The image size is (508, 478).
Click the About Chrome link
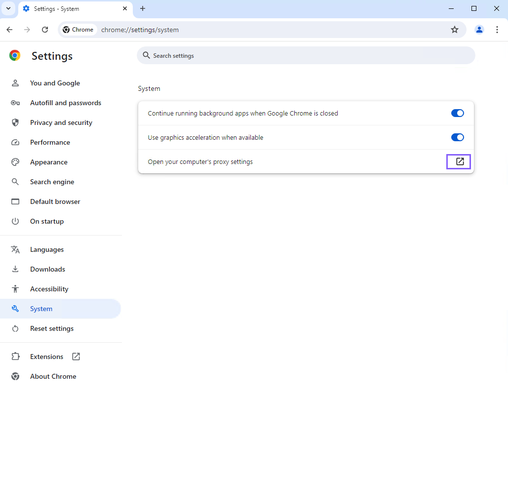[x=53, y=376]
